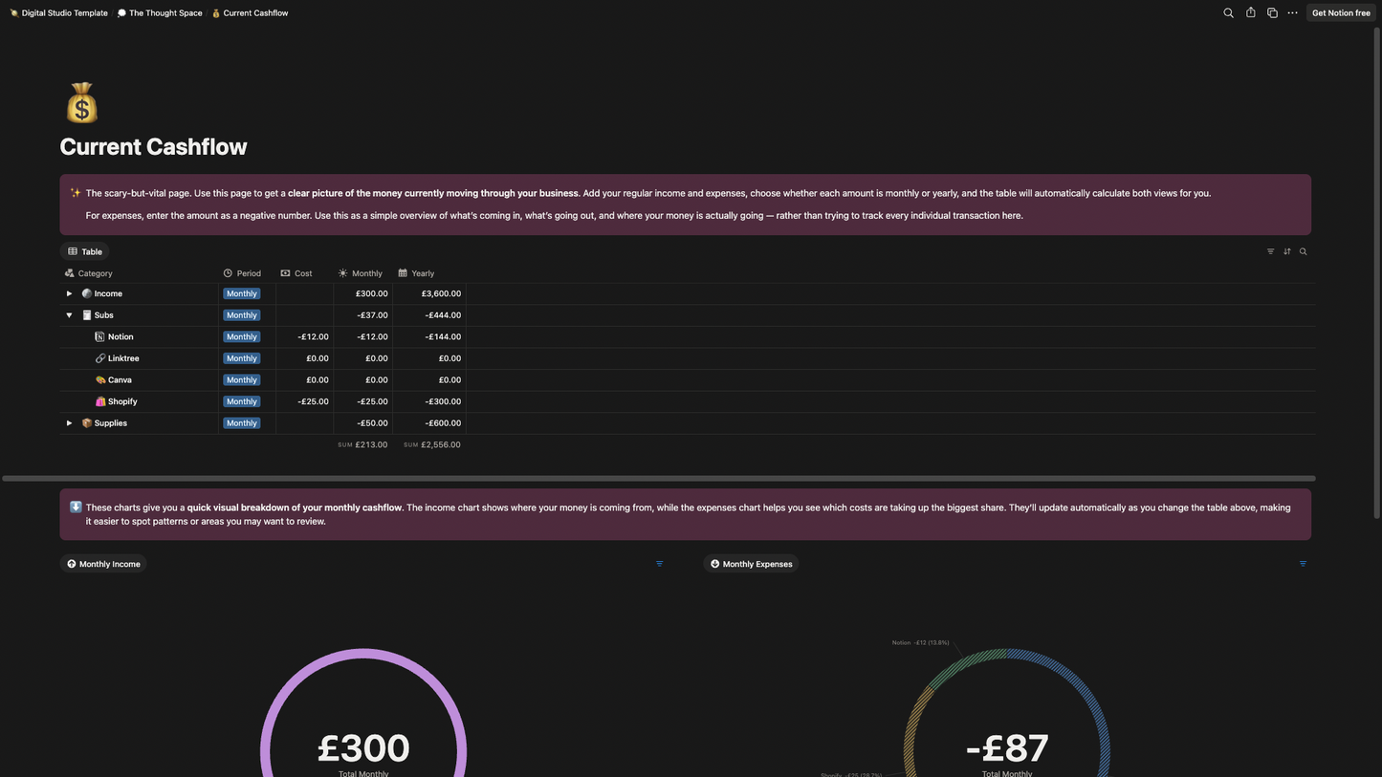
Task: Open the three-dot more options menu
Action: (x=1293, y=13)
